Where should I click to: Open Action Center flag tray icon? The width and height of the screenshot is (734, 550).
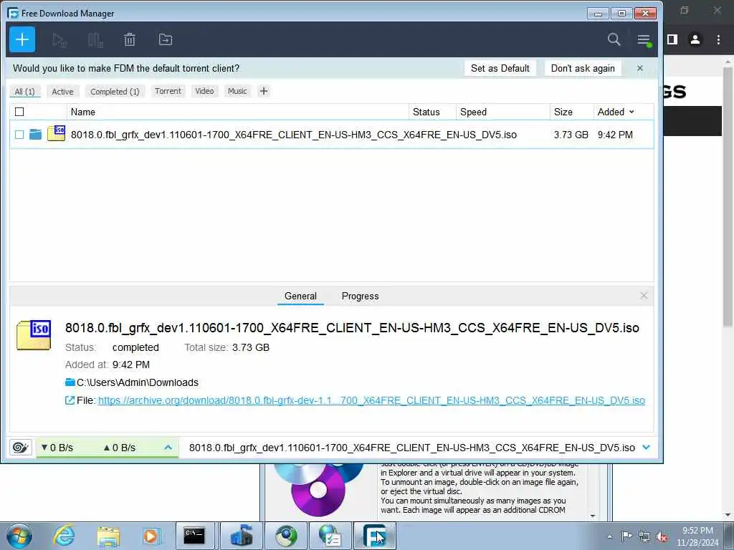pos(626,536)
